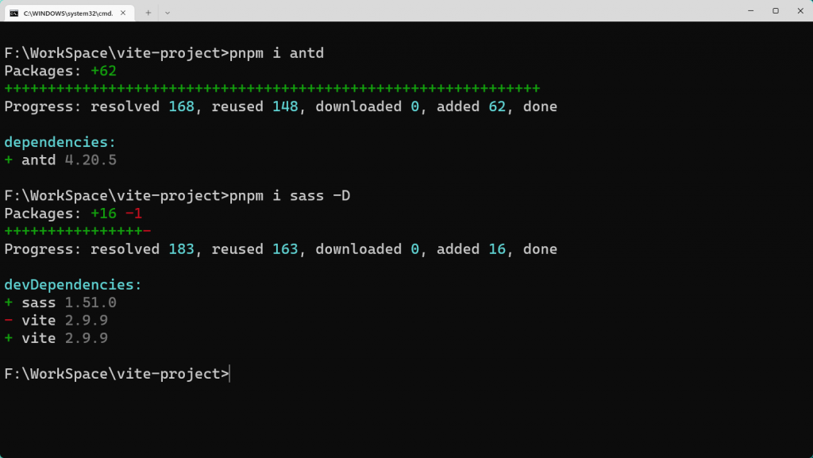The width and height of the screenshot is (813, 458).
Task: Minimize the terminal window
Action: [750, 11]
